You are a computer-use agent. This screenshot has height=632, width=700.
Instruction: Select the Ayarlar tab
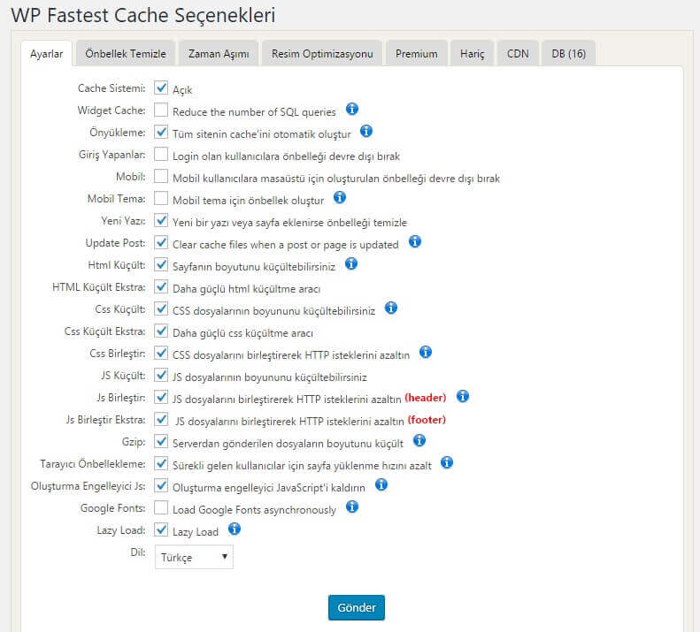coord(46,54)
